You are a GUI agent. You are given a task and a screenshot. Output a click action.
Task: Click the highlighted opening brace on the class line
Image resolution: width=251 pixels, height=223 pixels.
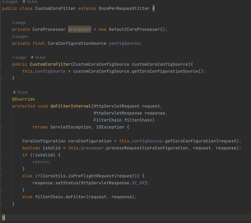coord(154,8)
